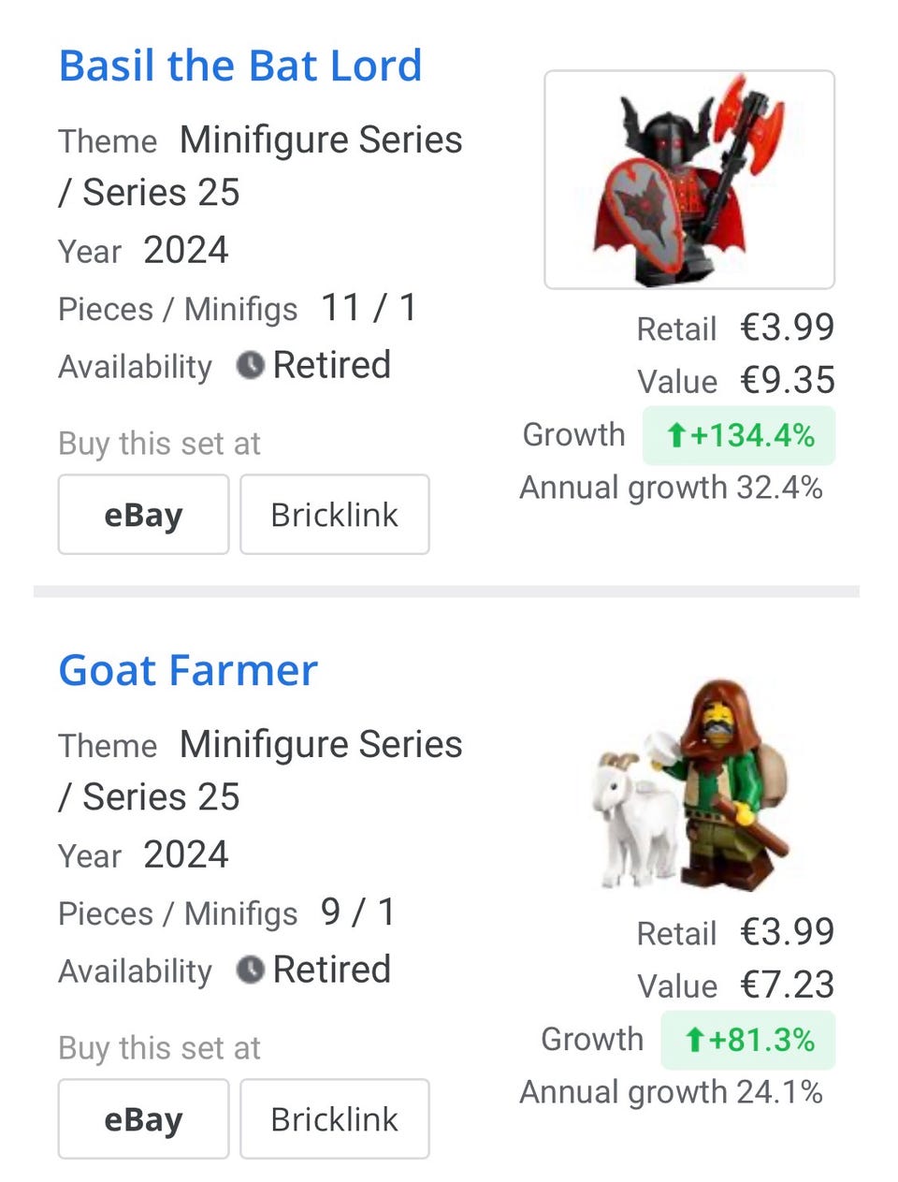Click the green up arrow in +81.3% badge
The width and height of the screenshot is (898, 1182).
point(694,1041)
